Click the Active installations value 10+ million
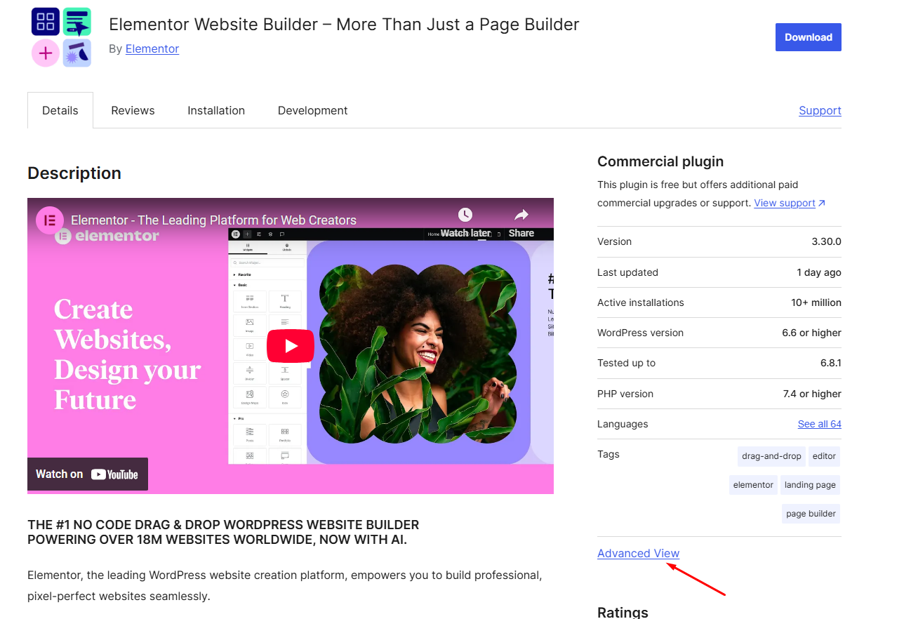 point(816,302)
